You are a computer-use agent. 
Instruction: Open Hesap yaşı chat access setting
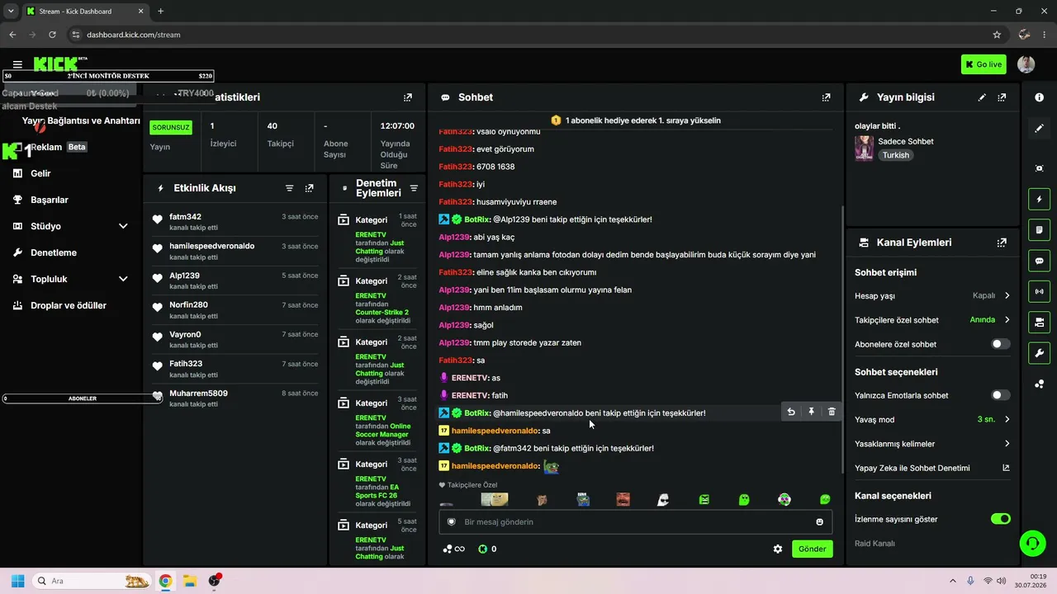(932, 295)
